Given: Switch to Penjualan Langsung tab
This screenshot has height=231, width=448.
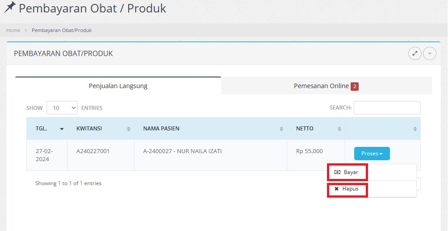Looking at the screenshot, I should click(118, 86).
